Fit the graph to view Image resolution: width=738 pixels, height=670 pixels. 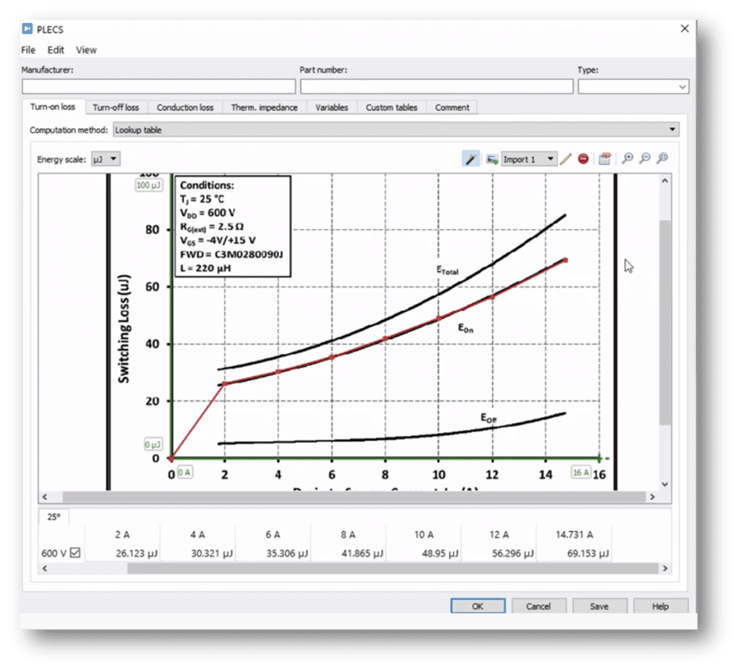(663, 158)
